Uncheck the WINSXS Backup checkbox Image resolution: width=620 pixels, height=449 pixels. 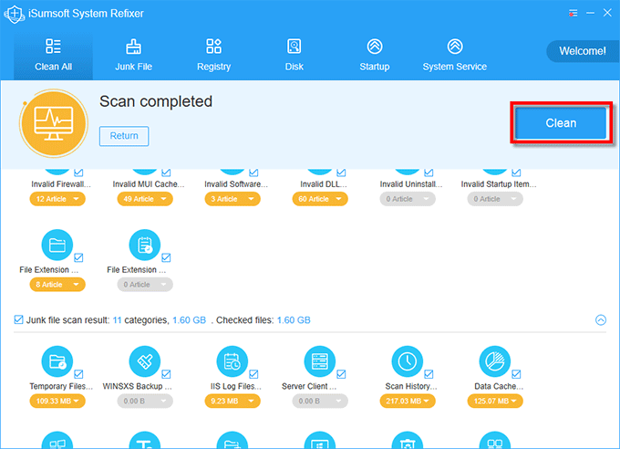point(166,374)
